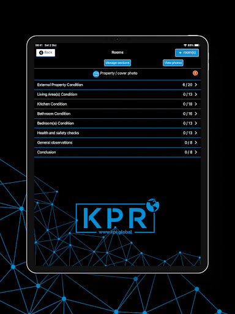
Task: Open Bathroom Condition chevron arrow
Action: pos(196,113)
